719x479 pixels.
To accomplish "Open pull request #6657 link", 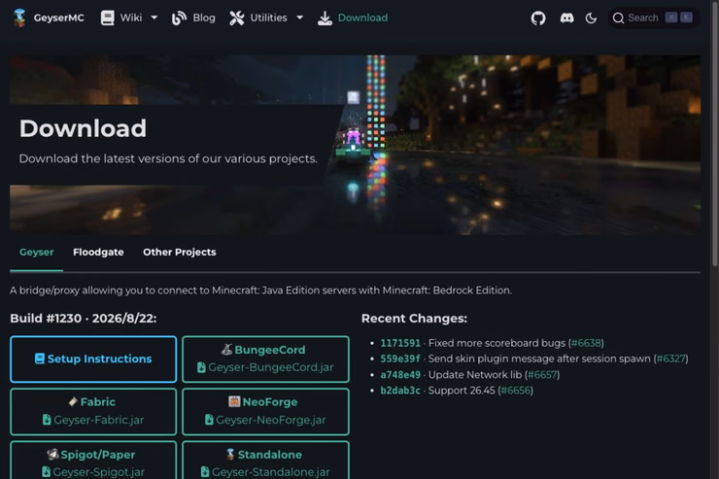I will (542, 374).
